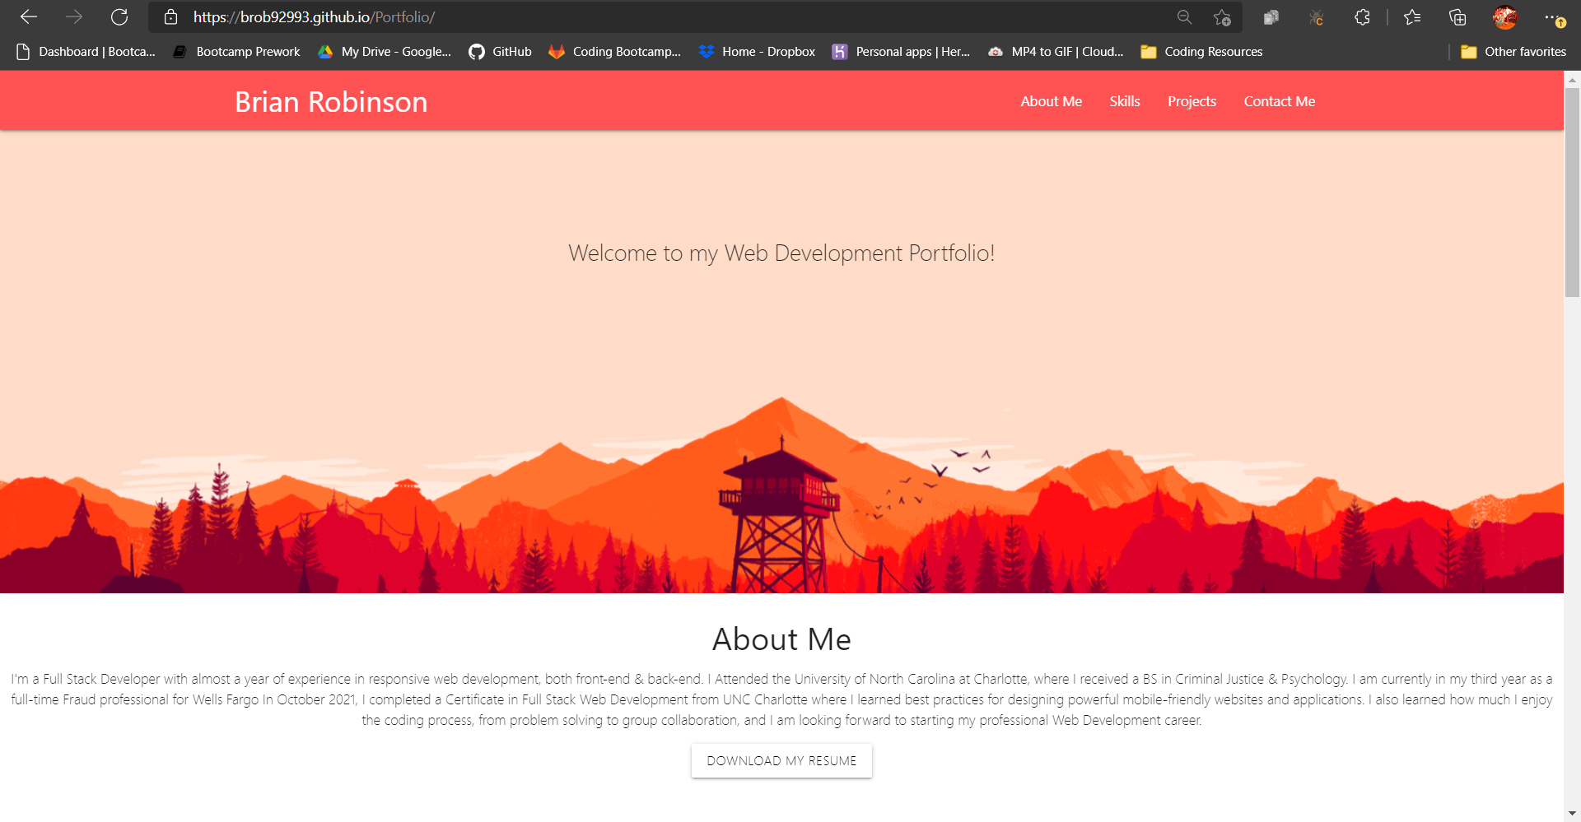The image size is (1581, 822).
Task: Expand the Coding Resources folder
Action: tap(1201, 51)
